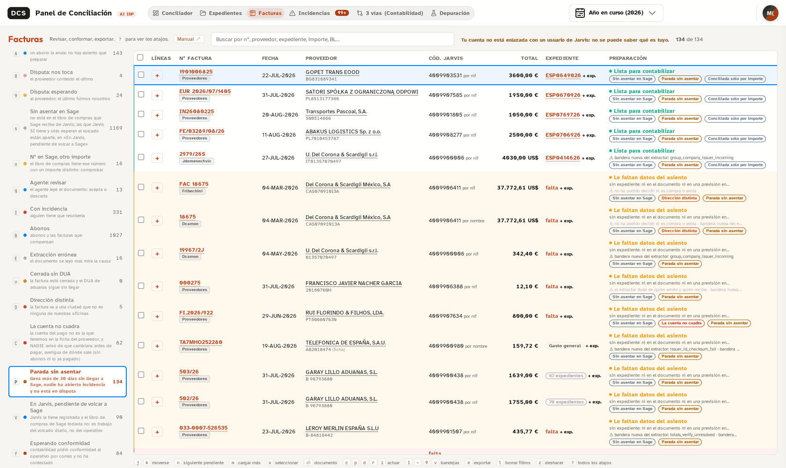Focus the invoice search field
This screenshot has width=786, height=468.
[332, 39]
